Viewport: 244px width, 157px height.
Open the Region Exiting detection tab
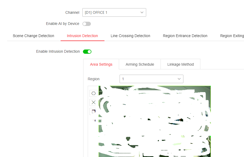pos(232,36)
